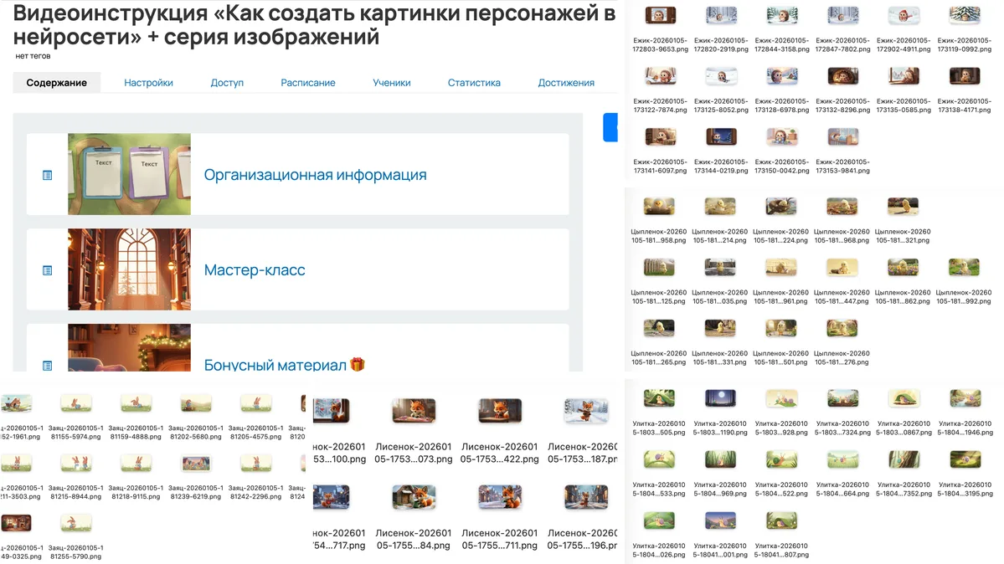Open the Настройки tab

148,83
